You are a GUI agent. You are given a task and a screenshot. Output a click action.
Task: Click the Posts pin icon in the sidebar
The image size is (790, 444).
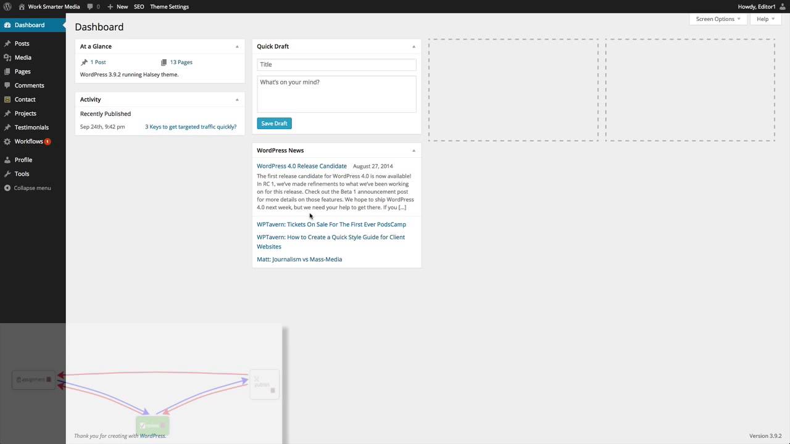coord(7,44)
